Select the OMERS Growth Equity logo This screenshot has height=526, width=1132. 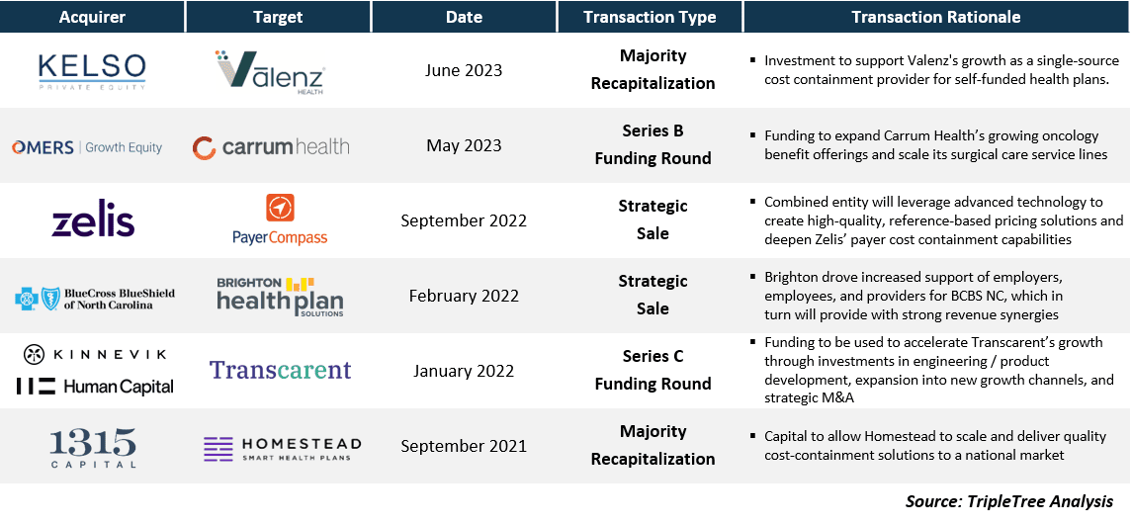87,147
